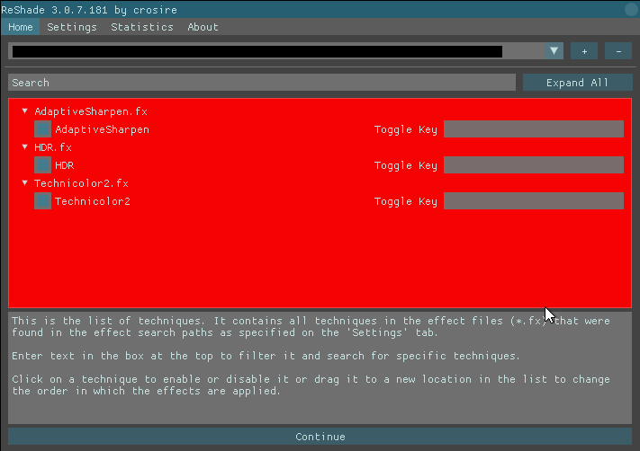Set the Technicolor2 Toggle Key field
Screen dimensions: 640x451
(534, 201)
